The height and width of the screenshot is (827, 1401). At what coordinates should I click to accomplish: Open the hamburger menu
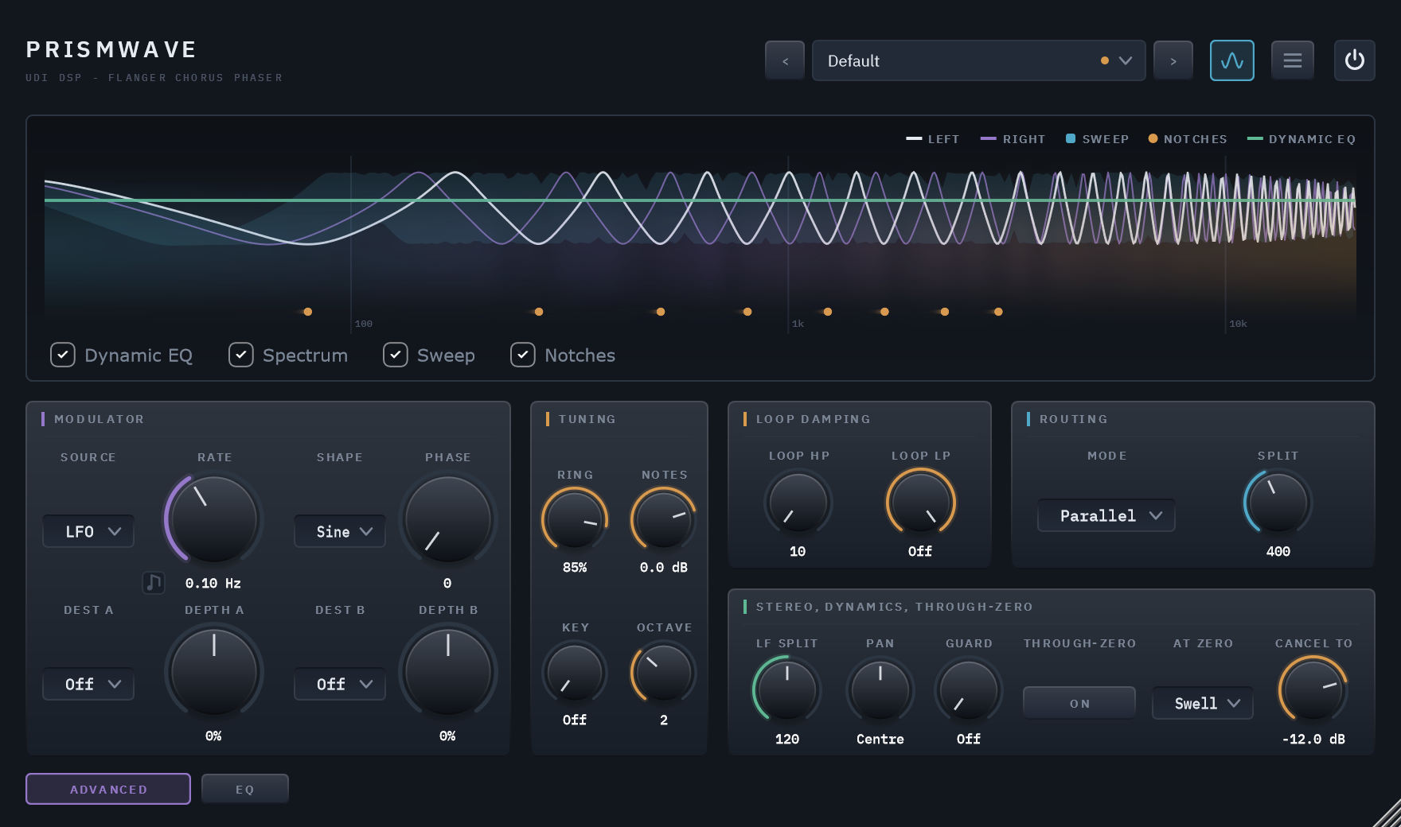[1293, 60]
